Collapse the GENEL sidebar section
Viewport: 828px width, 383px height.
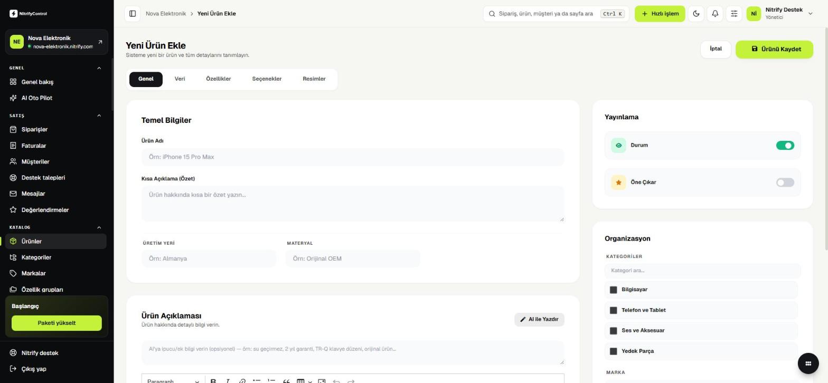(x=99, y=68)
